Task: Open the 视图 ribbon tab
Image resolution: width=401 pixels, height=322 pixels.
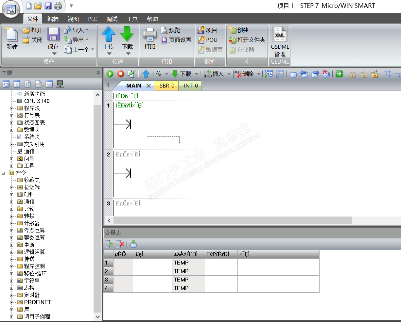Action: click(x=73, y=19)
